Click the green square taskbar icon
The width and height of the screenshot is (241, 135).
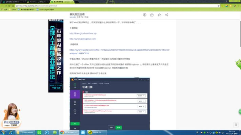pyautogui.click(x=39, y=132)
